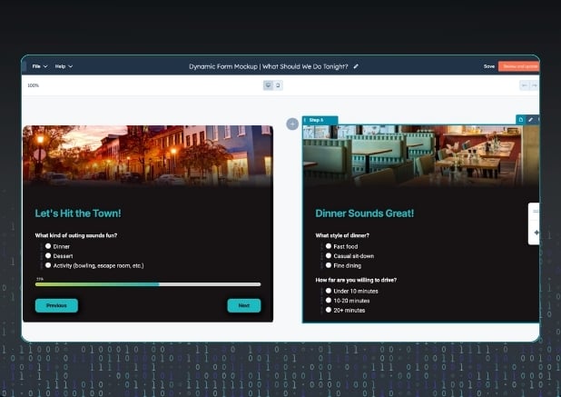This screenshot has width=561, height=397.
Task: Switch to mobile preview icon
Action: point(278,85)
